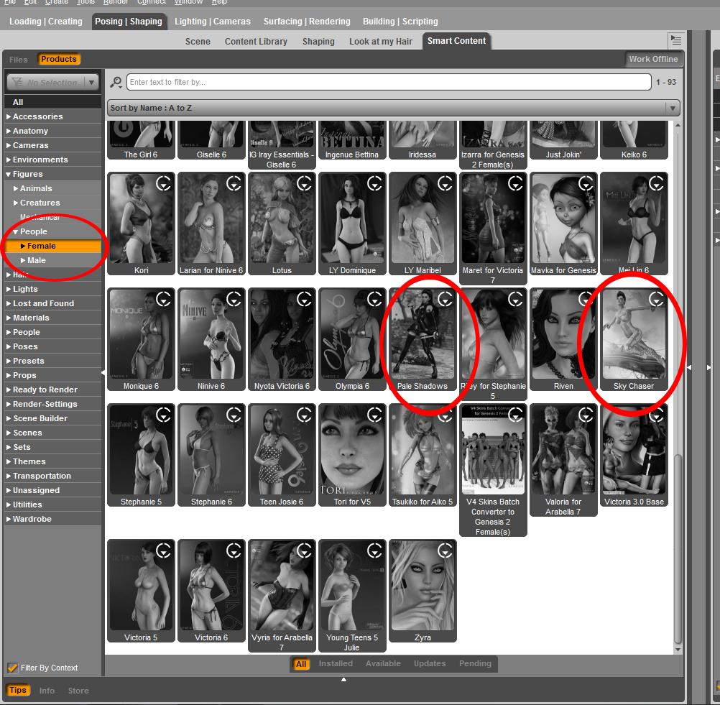Click the download icon on Teen Josie 6
Viewport: 720px width, 705px height.
(x=305, y=415)
